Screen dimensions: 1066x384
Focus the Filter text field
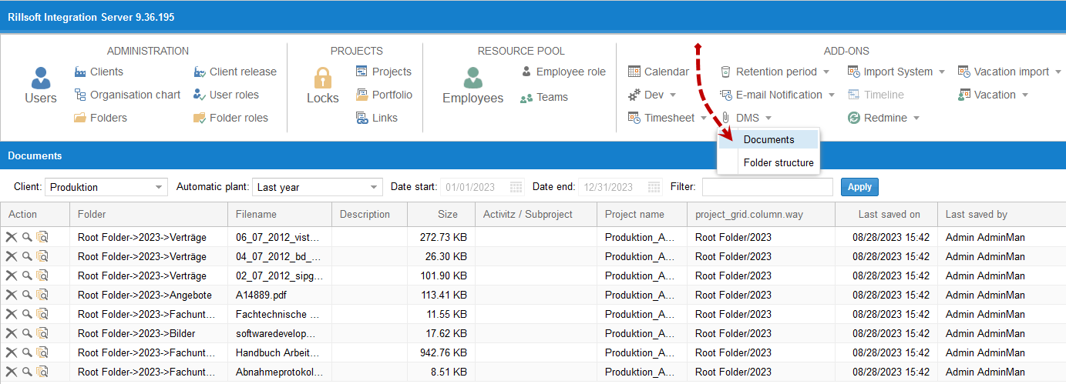(x=767, y=187)
